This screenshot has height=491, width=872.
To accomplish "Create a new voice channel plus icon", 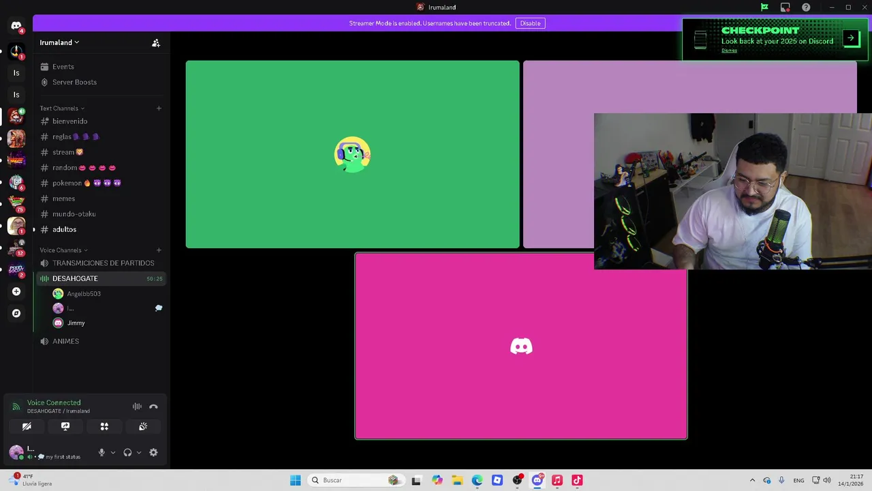I will coord(159,250).
